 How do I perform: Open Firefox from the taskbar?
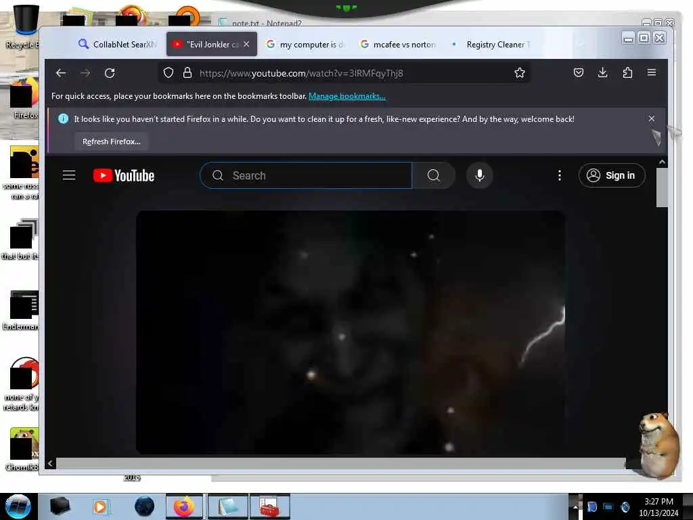[184, 506]
